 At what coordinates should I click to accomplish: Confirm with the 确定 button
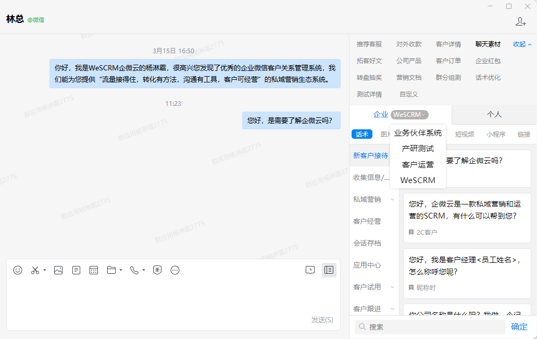coord(519,327)
